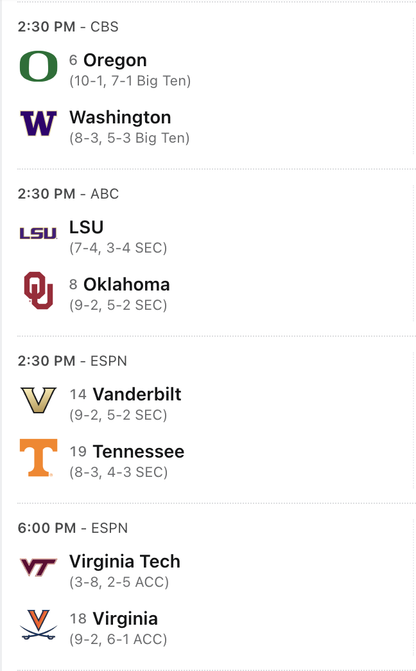
Task: Click the LSU Tigers logo
Action: 39,233
